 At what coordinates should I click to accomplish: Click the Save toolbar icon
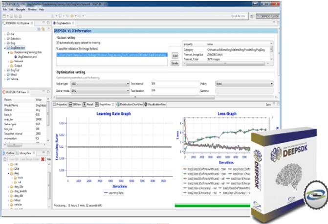coord(11,16)
